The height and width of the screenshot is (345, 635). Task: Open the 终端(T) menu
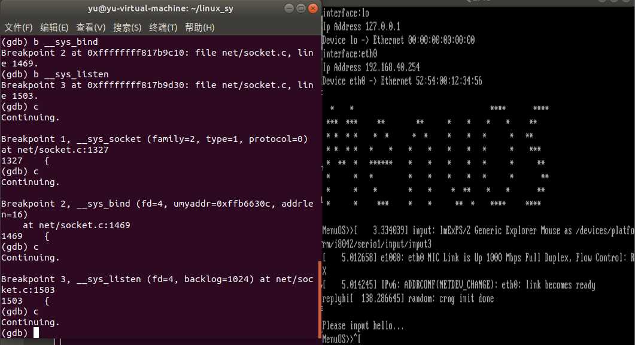(163, 28)
